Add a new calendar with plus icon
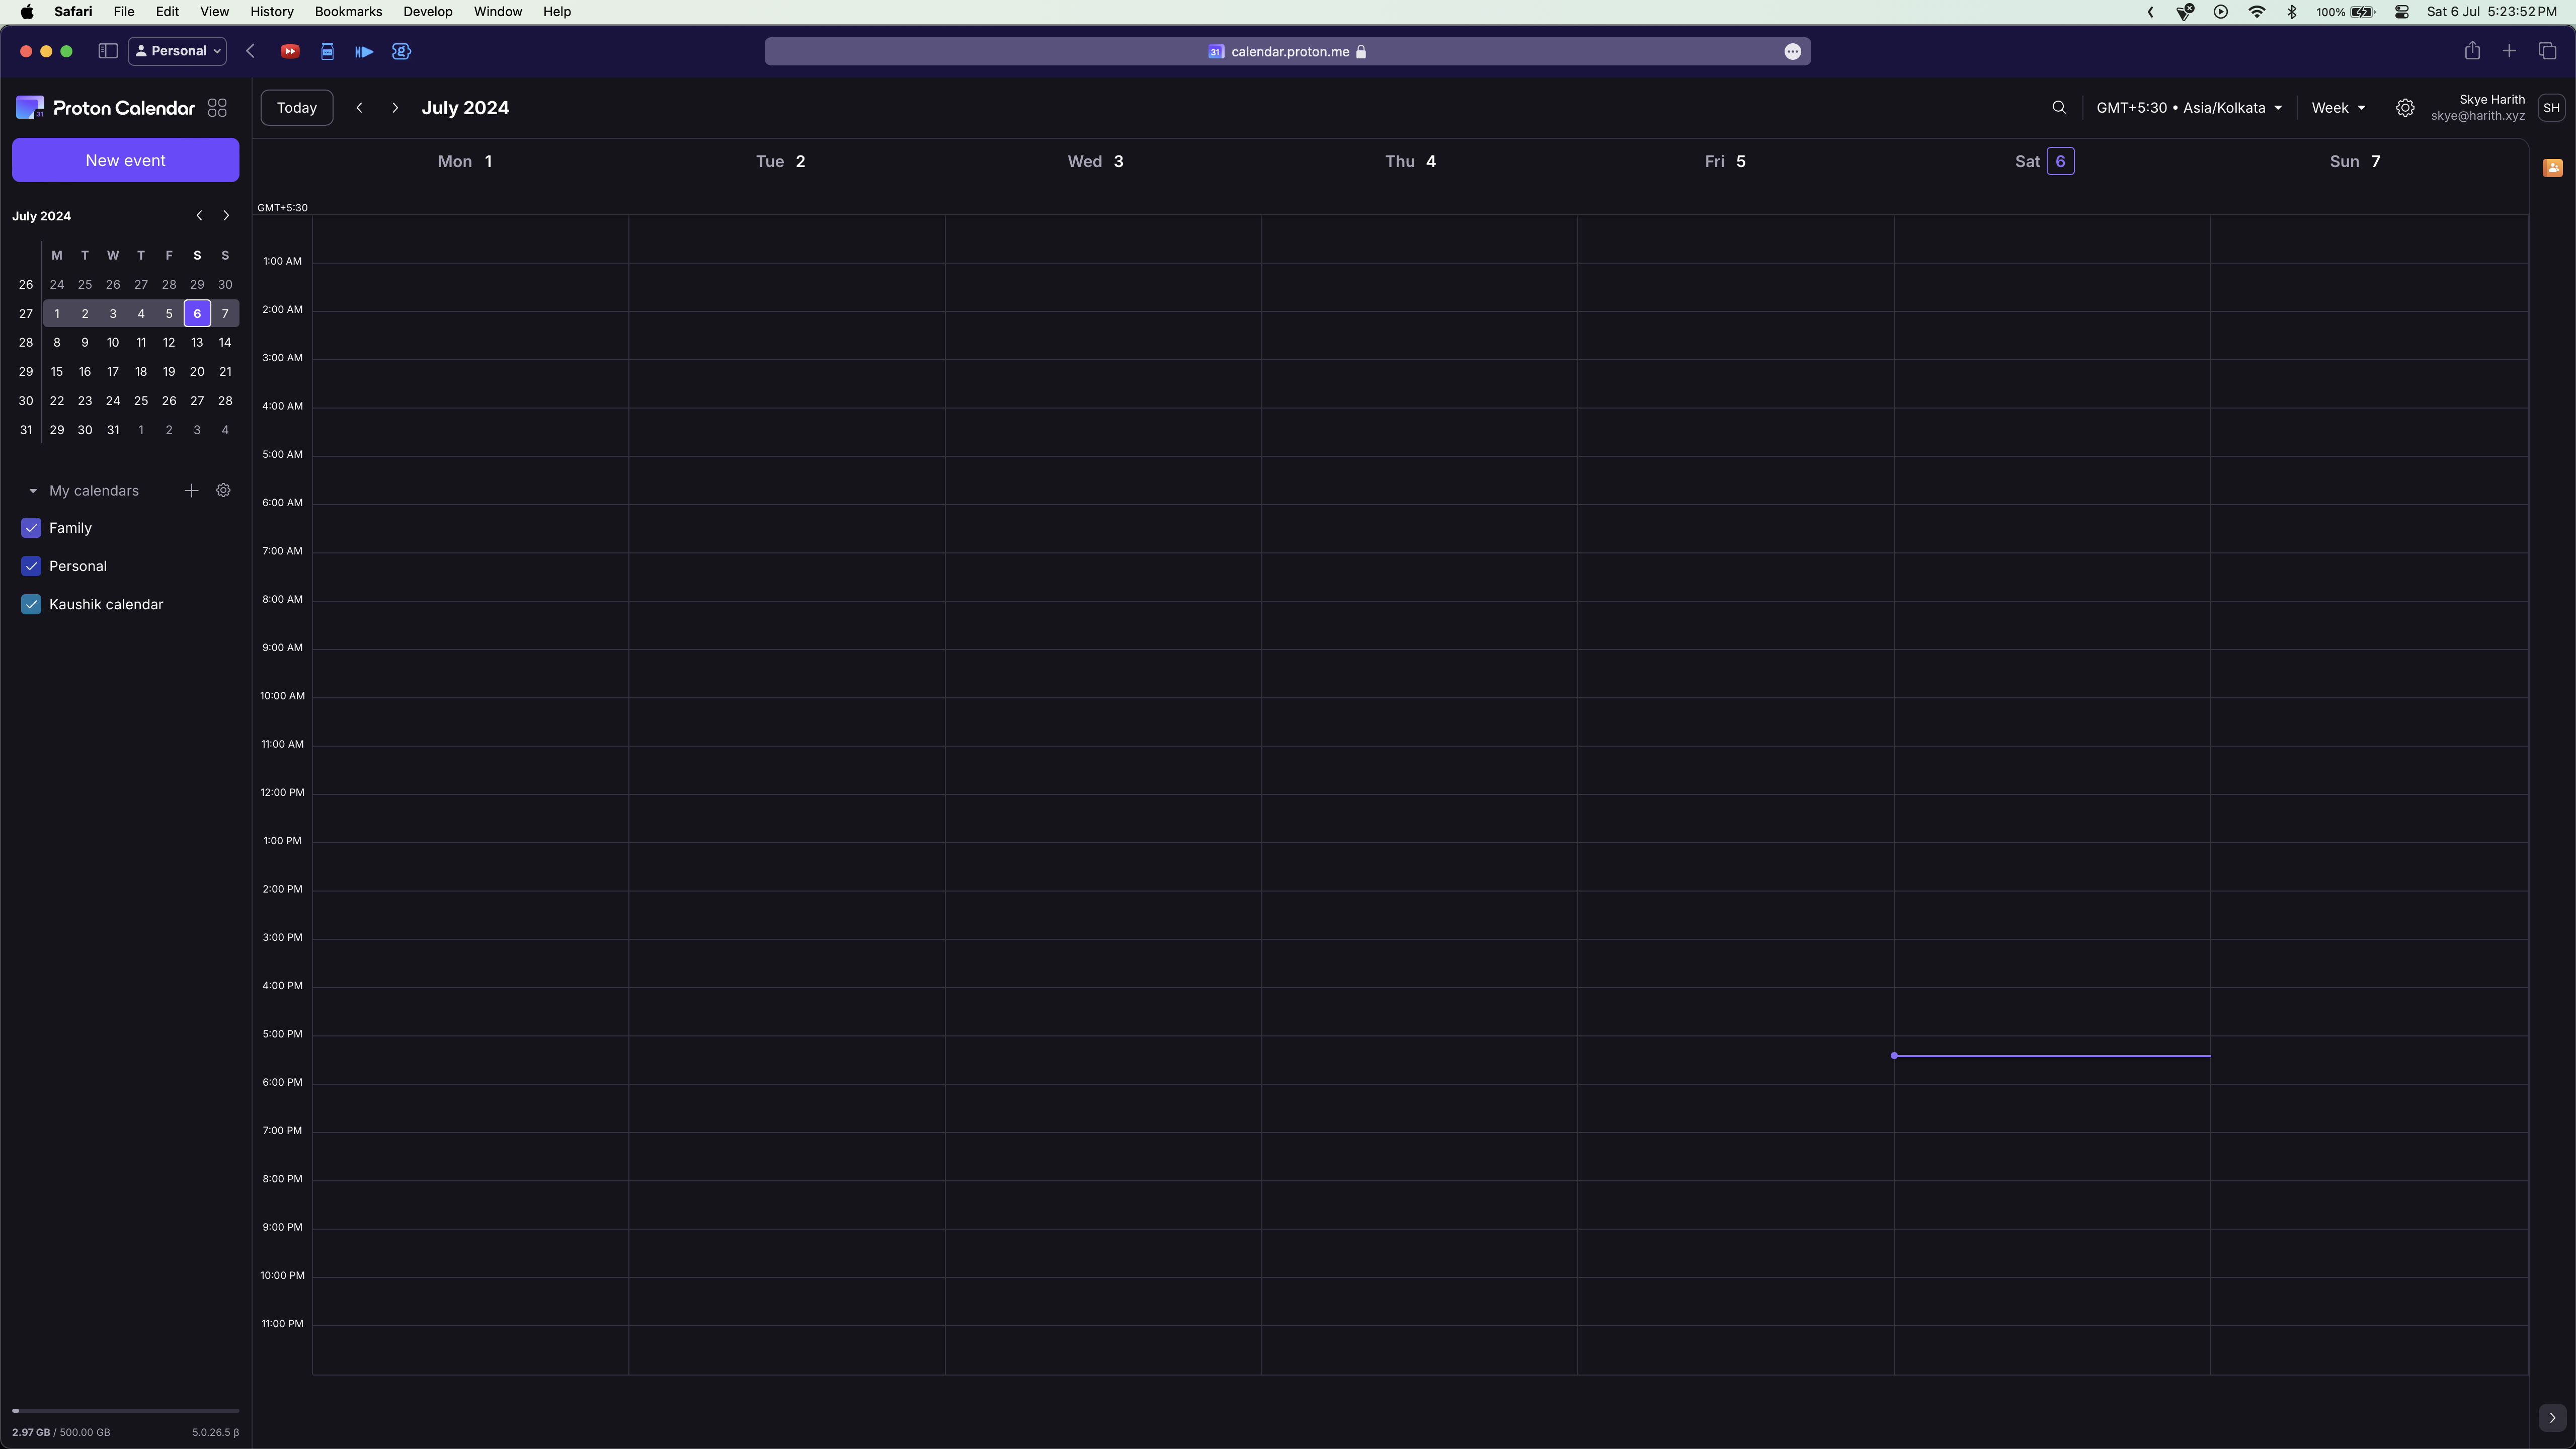The height and width of the screenshot is (1449, 2576). [191, 491]
